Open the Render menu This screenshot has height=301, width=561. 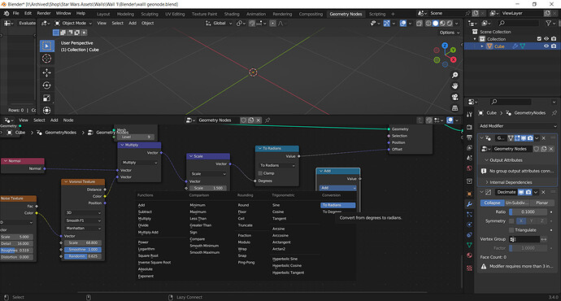(x=44, y=13)
